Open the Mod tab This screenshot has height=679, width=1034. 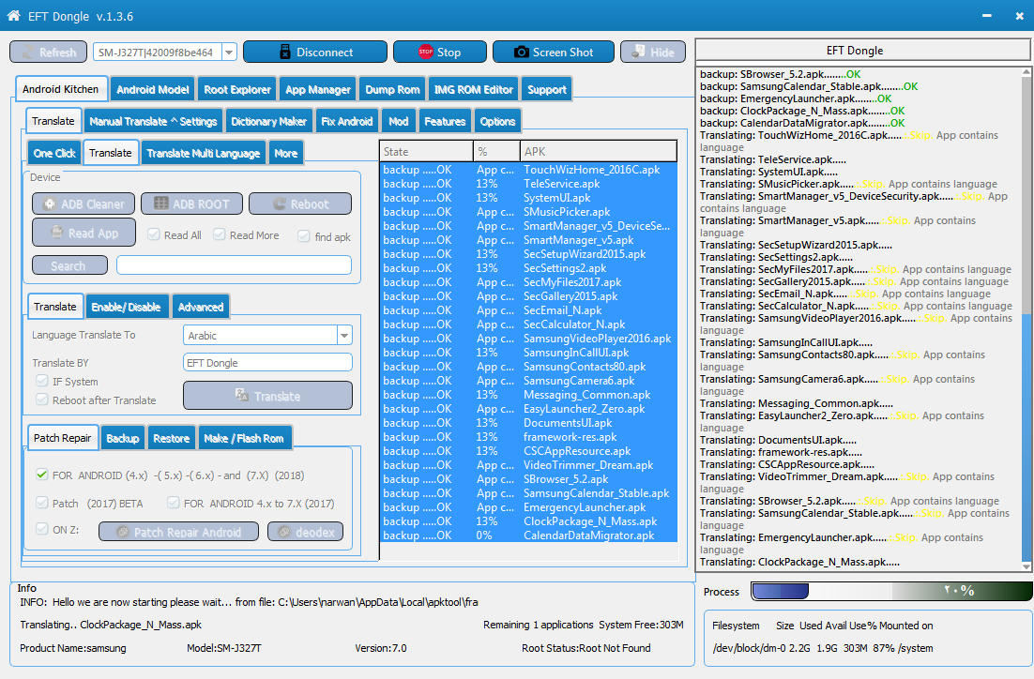(x=398, y=121)
